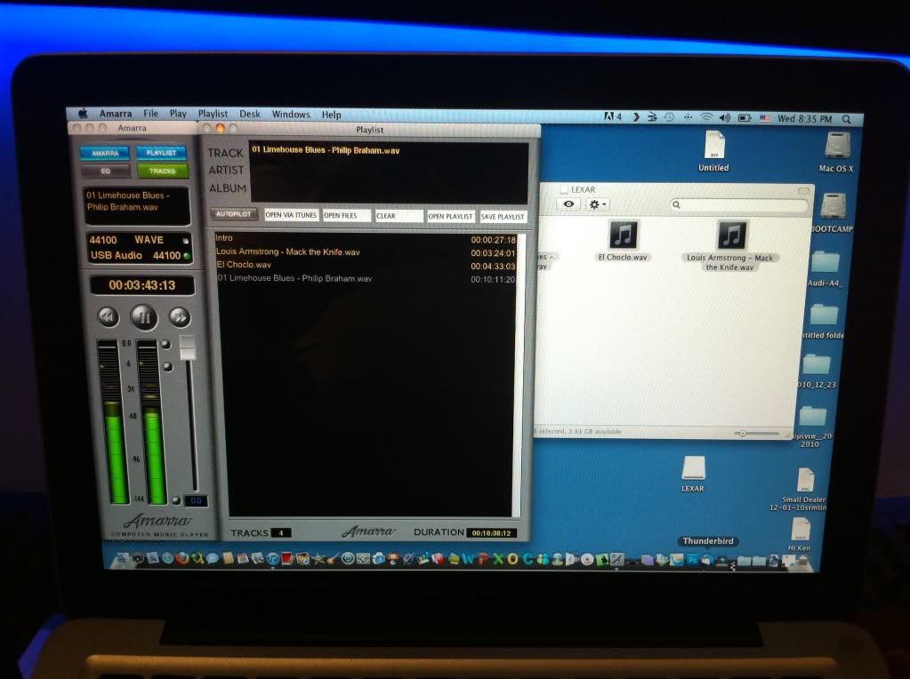Toggle the AUTOPILOT button
The height and width of the screenshot is (679, 910).
233,214
